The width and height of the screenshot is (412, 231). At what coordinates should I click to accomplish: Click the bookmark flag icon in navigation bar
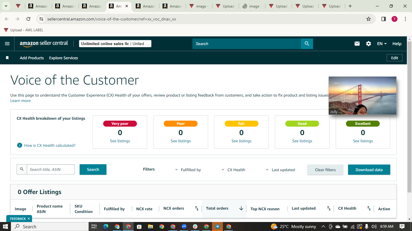click(7, 58)
